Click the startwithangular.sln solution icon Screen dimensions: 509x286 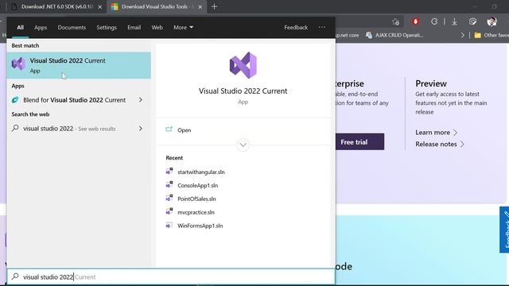tap(169, 172)
